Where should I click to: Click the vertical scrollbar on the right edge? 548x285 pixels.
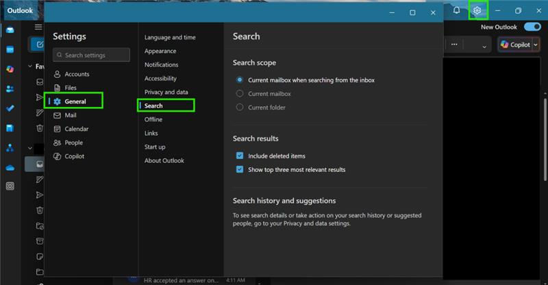pyautogui.click(x=545, y=140)
